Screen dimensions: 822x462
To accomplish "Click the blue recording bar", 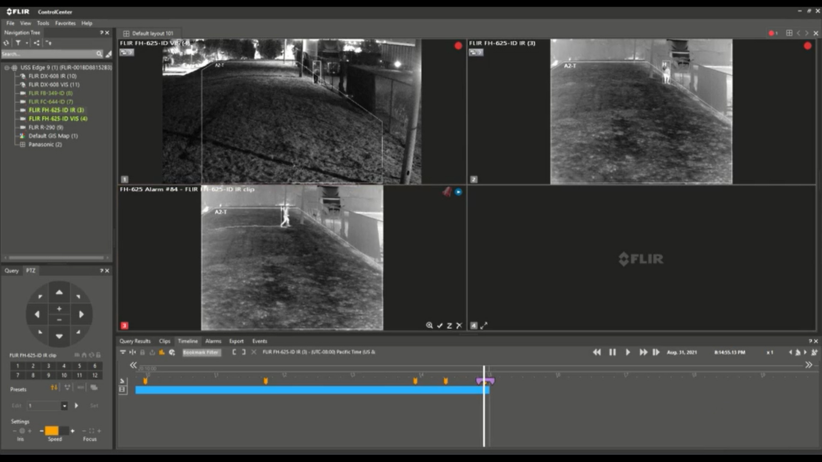I will pyautogui.click(x=312, y=390).
